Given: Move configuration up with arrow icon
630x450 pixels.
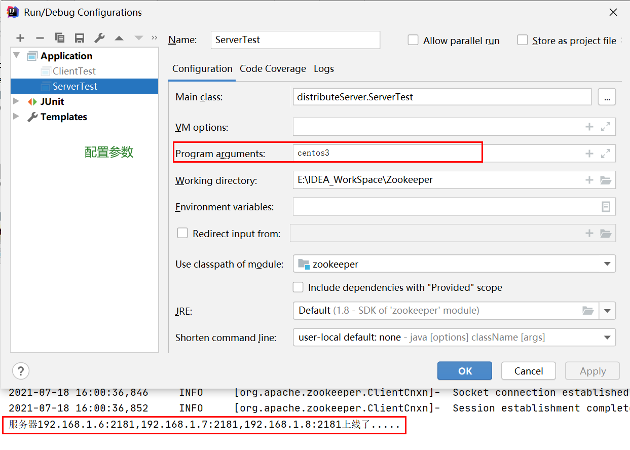Looking at the screenshot, I should (x=119, y=39).
